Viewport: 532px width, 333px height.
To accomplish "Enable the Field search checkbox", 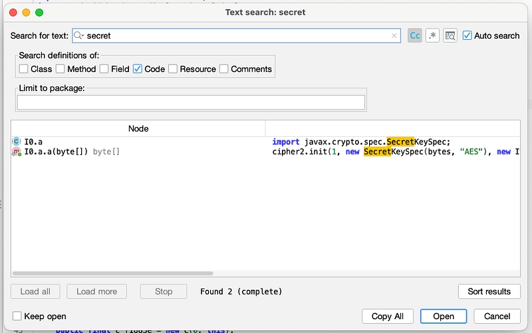I will pos(104,68).
